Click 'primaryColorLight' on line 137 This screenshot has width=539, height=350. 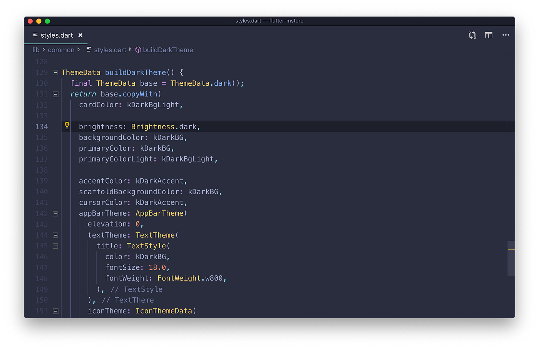click(x=116, y=159)
